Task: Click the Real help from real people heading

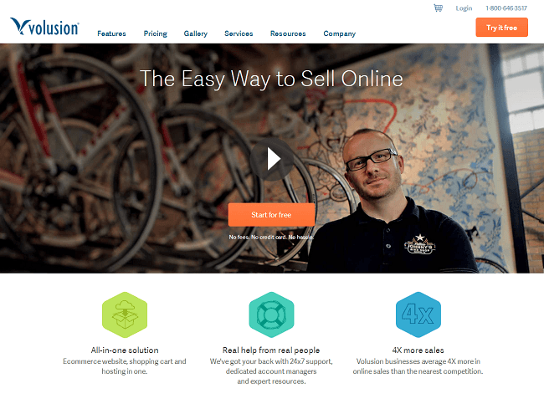Action: 271,350
